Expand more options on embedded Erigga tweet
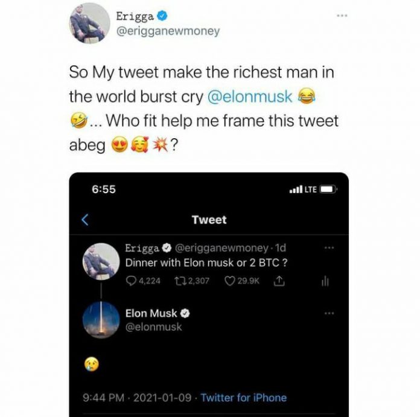This screenshot has height=417, width=420. coord(329,247)
